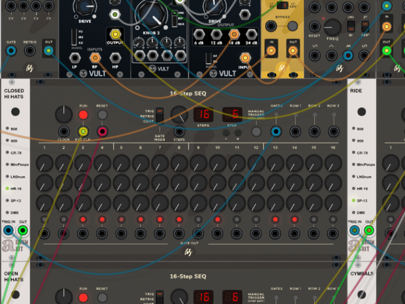This screenshot has width=405, height=304.
Task: Click the step 8 knob in the second row
Action: (179, 183)
